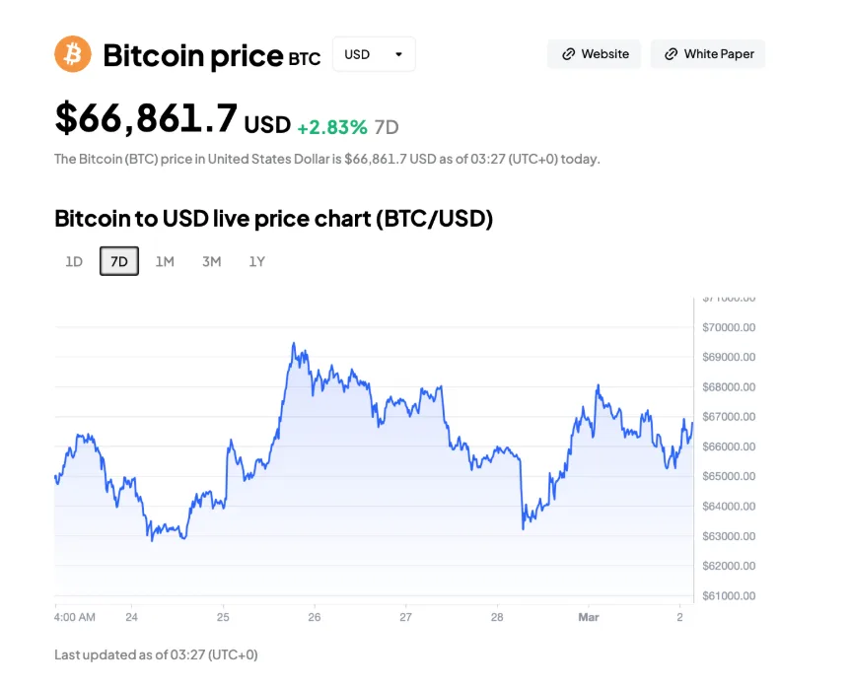
Task: Click the chart peak near the 26 date
Action: (x=294, y=344)
